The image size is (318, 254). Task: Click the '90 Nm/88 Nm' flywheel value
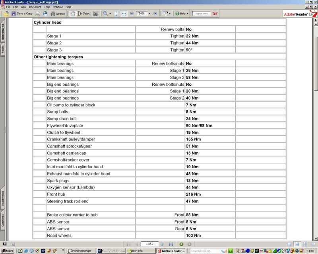(x=199, y=125)
